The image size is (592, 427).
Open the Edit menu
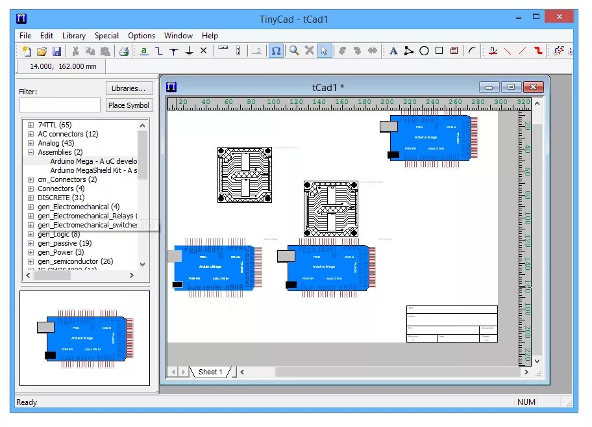click(x=47, y=36)
